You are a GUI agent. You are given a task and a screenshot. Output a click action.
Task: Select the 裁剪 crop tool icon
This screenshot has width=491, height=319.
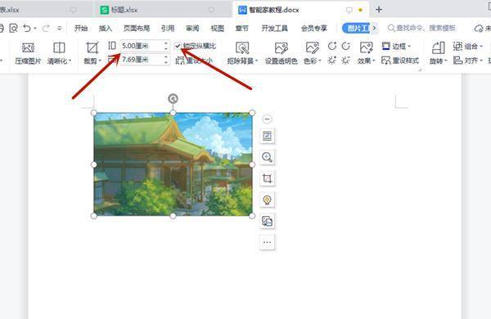click(92, 48)
